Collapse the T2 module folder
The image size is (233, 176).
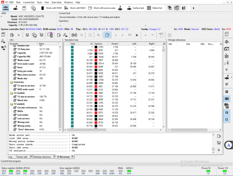click(11, 93)
